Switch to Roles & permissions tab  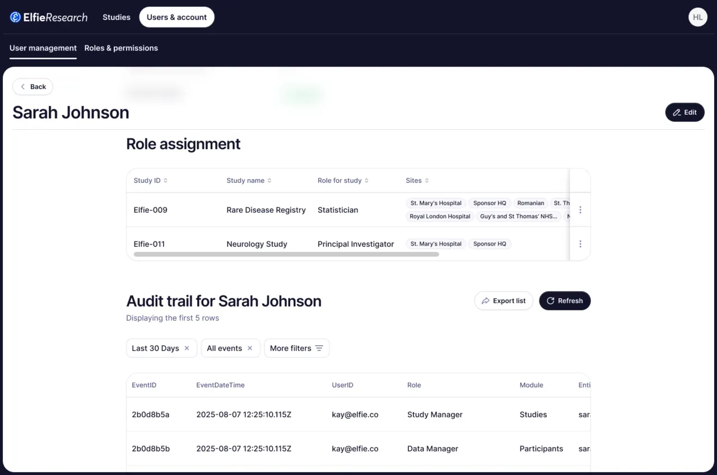121,48
